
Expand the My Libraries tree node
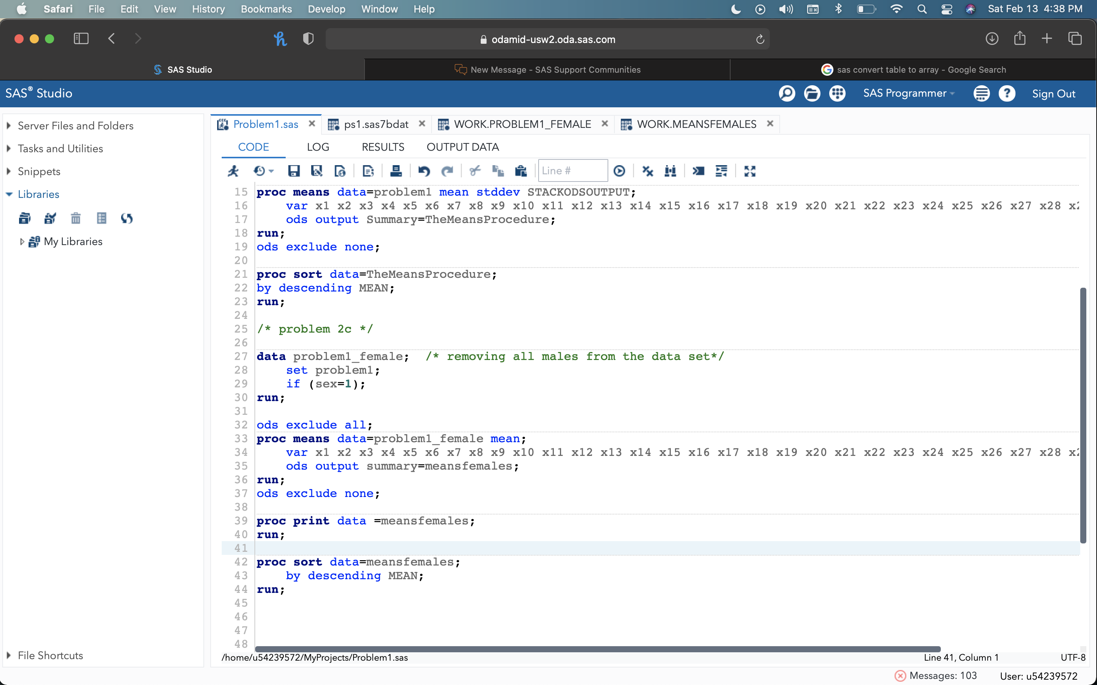pyautogui.click(x=22, y=242)
